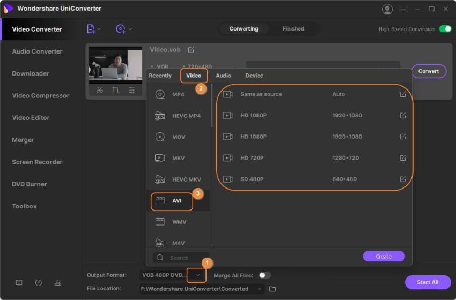Choose the HEVC MP4 format

(x=178, y=116)
